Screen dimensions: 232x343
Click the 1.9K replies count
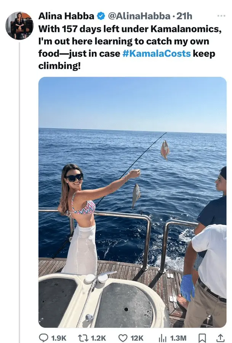point(58,338)
